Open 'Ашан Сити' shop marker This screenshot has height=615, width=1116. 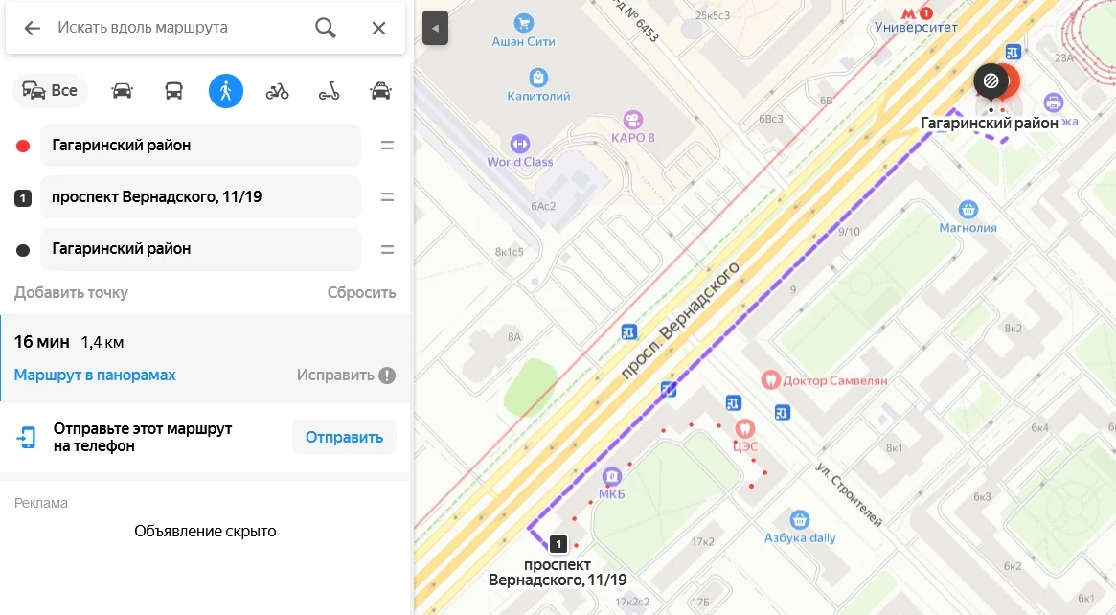pos(524,23)
